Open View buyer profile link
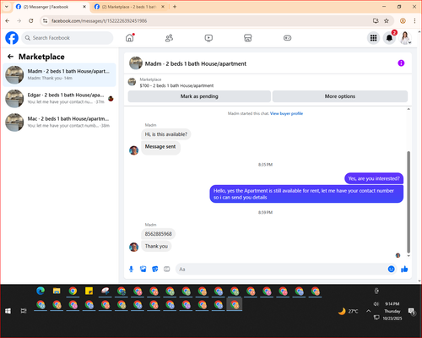 point(286,113)
